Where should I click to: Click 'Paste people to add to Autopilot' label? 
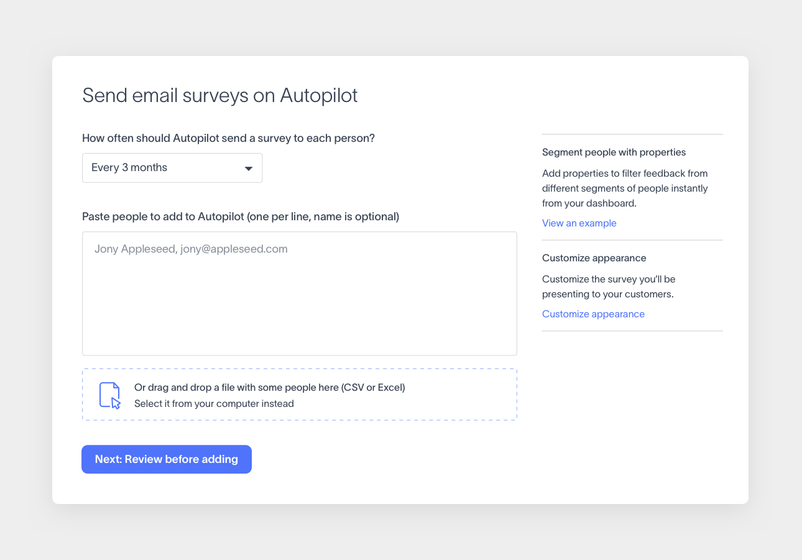coord(241,217)
